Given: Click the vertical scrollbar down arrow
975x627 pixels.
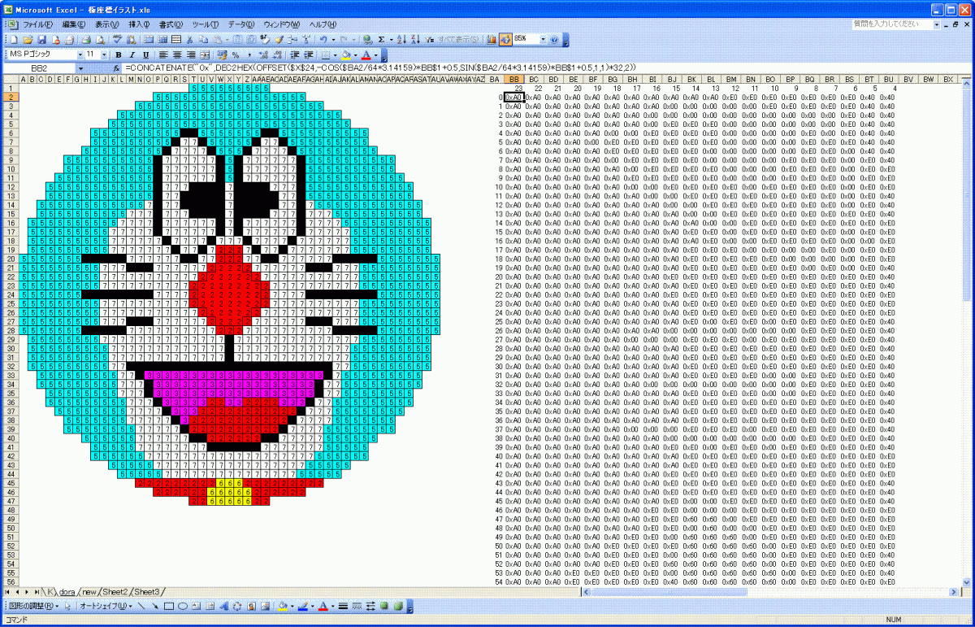Looking at the screenshot, I should click(967, 581).
